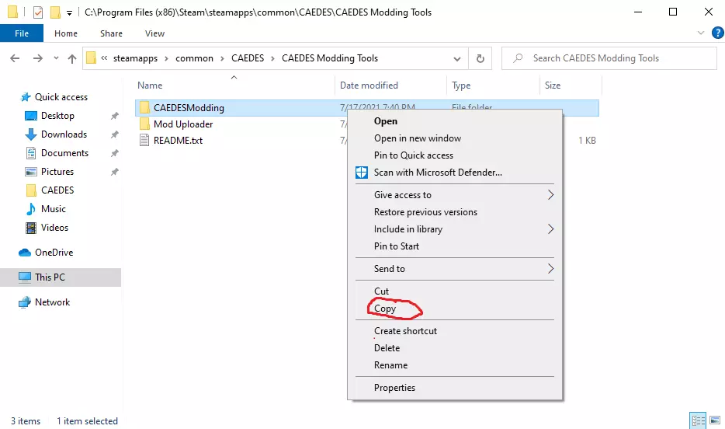Sort files by Date modified column
Screen dimensions: 725x429
pyautogui.click(x=369, y=85)
